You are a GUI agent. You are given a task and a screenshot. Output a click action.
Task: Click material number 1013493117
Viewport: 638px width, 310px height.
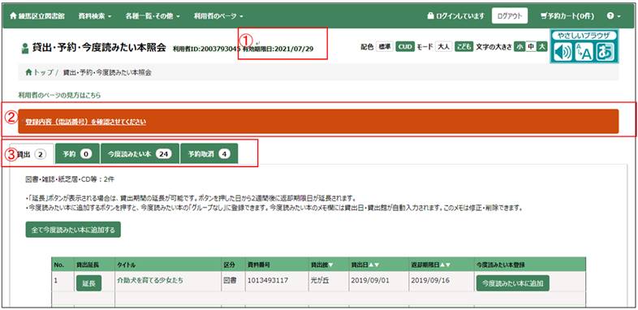(x=268, y=280)
